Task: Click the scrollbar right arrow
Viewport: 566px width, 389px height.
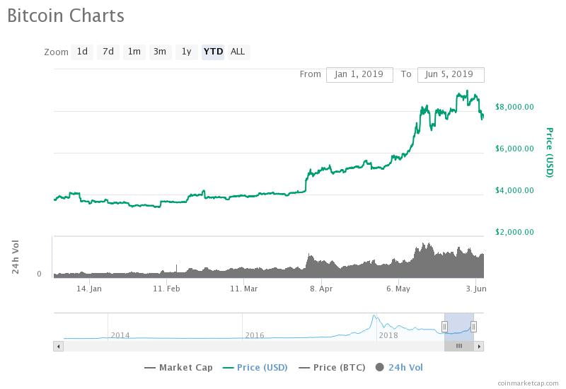Action: click(479, 346)
